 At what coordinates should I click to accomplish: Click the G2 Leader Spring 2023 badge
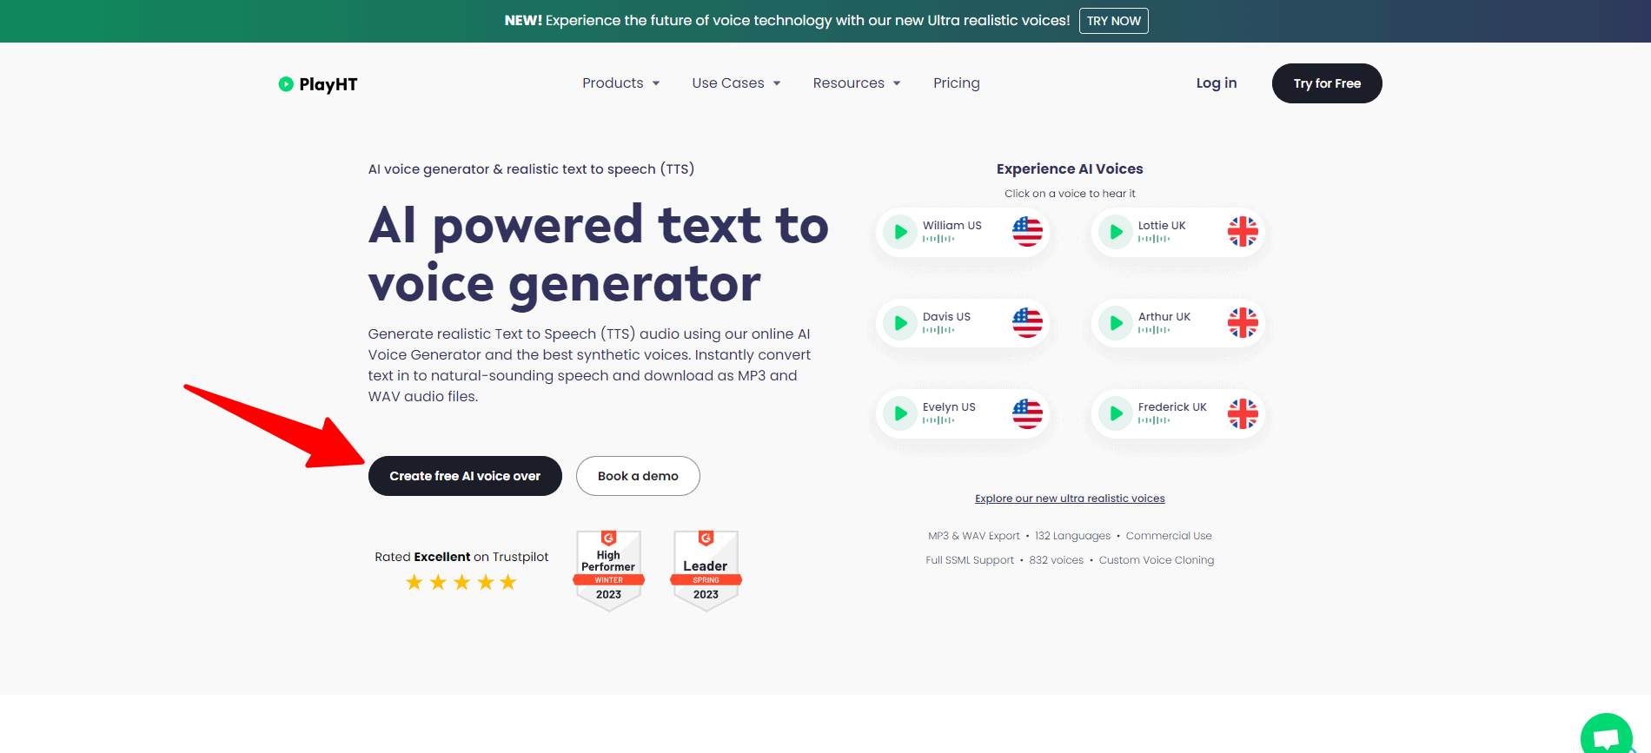coord(706,571)
